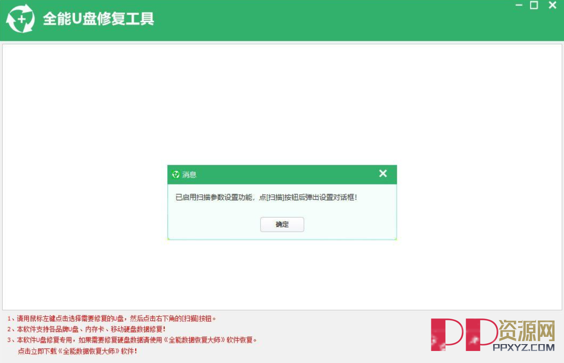The image size is (564, 363).
Task: Click the green title bar header
Action: click(x=300, y=19)
